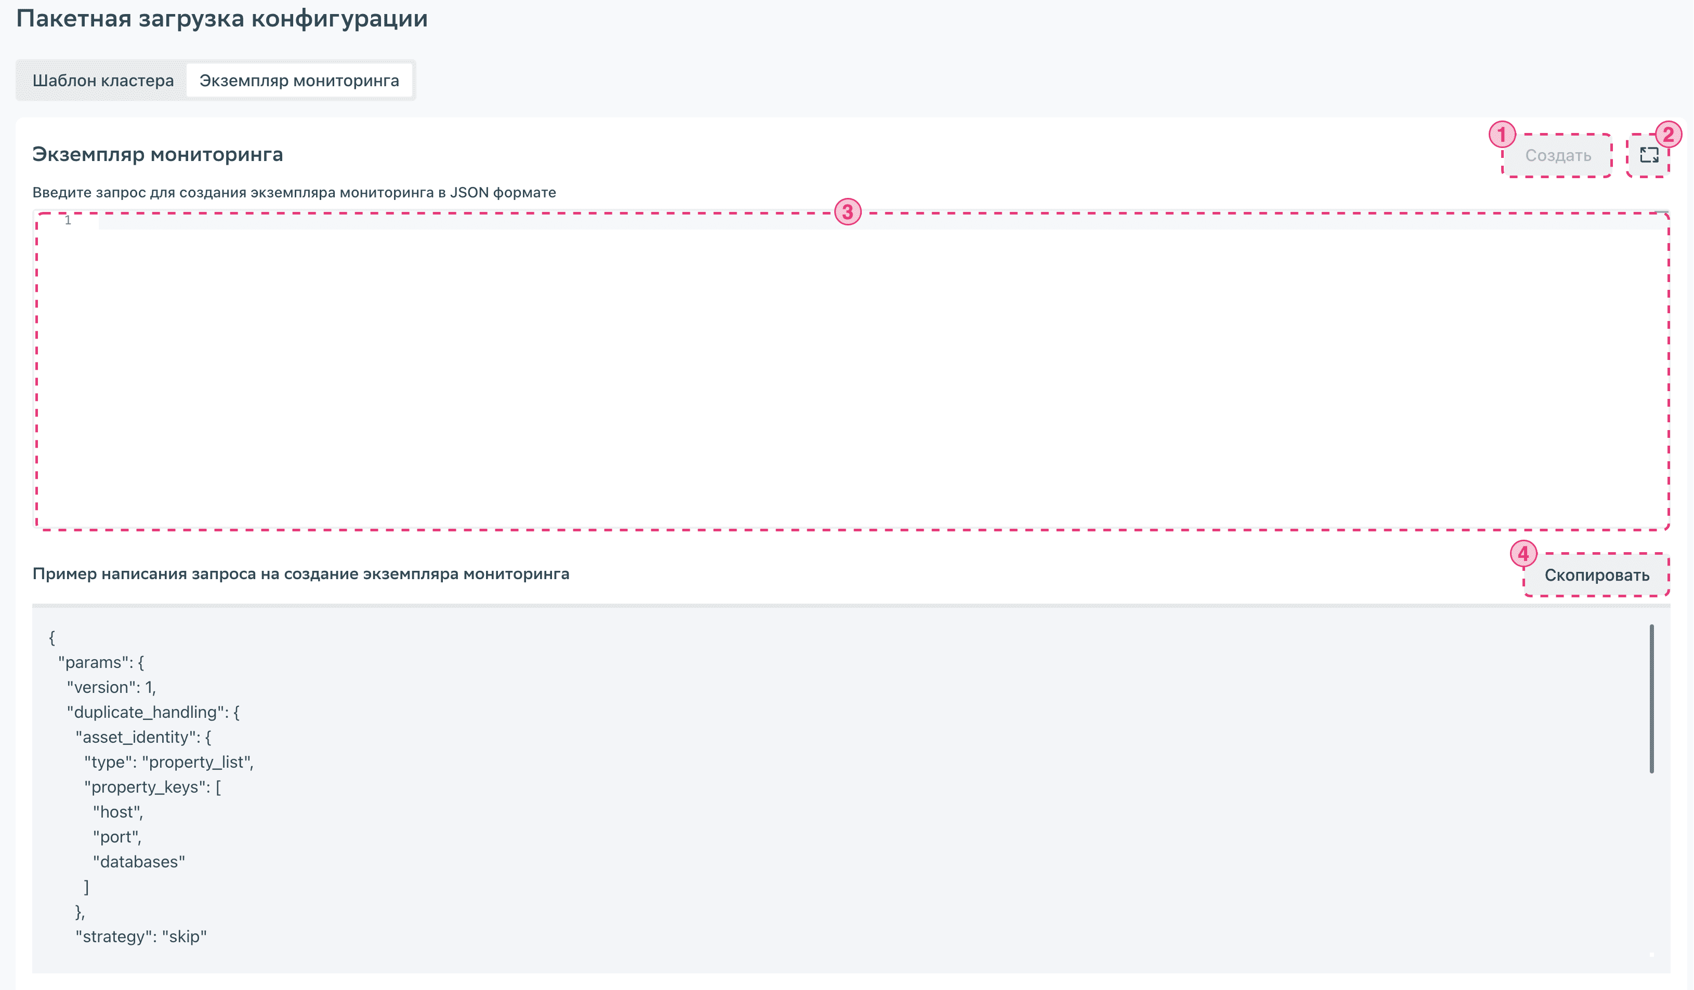Viewport: 1694px width, 990px height.
Task: Click the "strategy": "skip" line
Action: point(140,937)
